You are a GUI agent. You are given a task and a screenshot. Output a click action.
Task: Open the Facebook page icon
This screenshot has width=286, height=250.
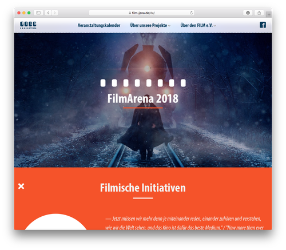263,25
